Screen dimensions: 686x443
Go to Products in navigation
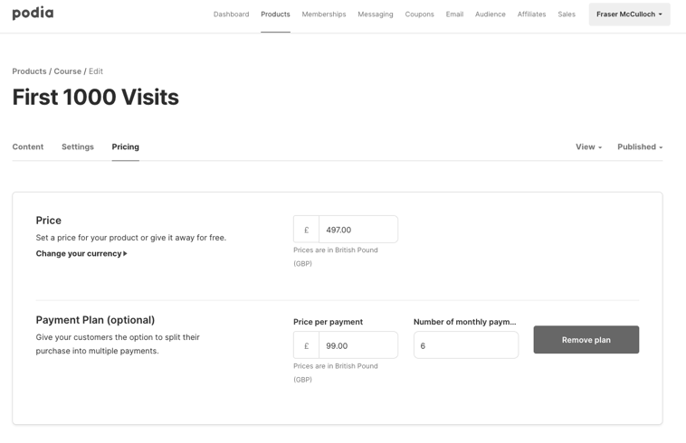pyautogui.click(x=275, y=14)
